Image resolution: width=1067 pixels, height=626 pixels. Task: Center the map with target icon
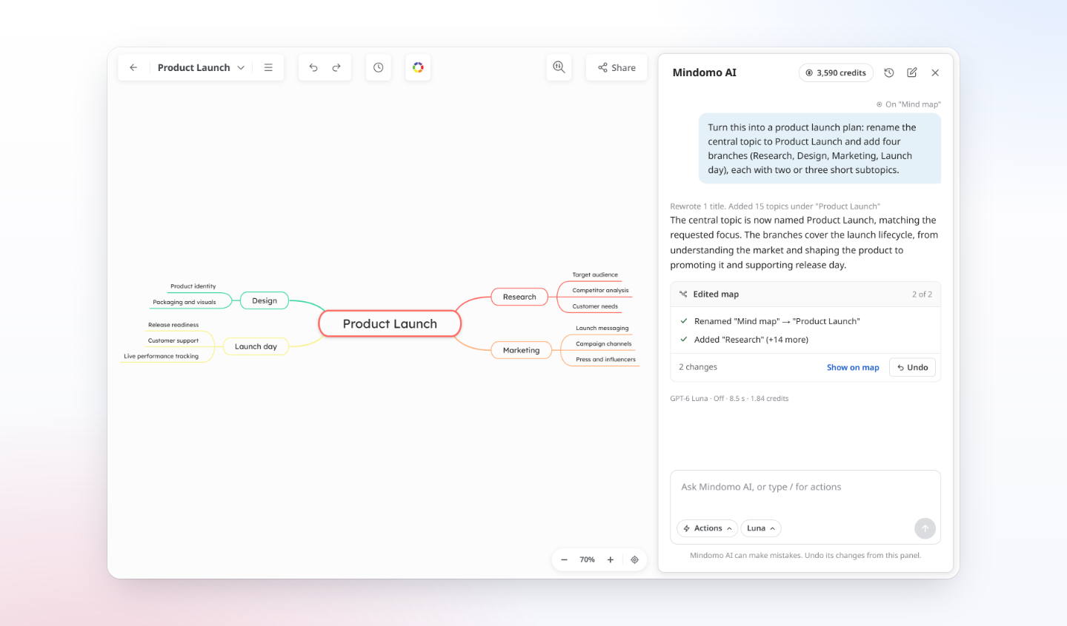(635, 559)
